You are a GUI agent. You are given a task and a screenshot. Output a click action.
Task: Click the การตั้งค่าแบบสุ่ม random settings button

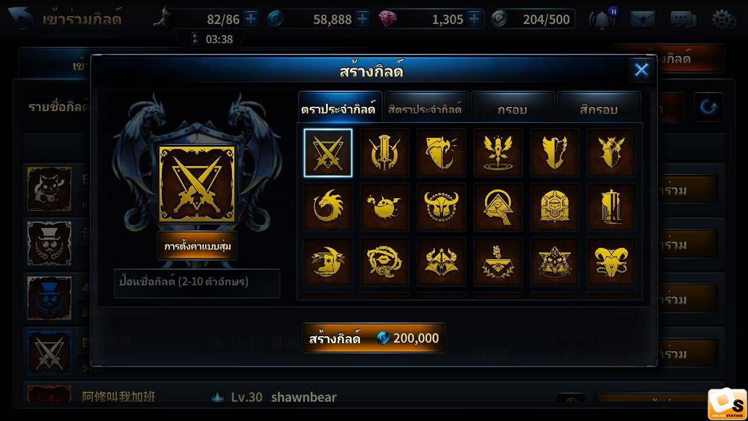pos(198,246)
